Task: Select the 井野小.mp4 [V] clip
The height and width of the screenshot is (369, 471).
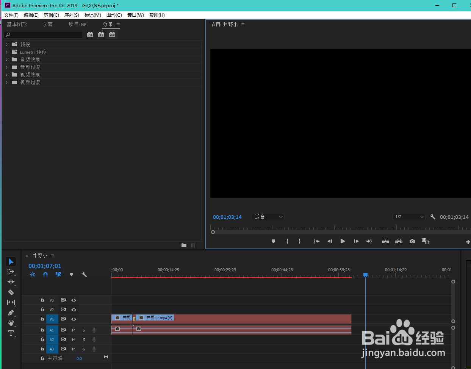Action: 243,319
